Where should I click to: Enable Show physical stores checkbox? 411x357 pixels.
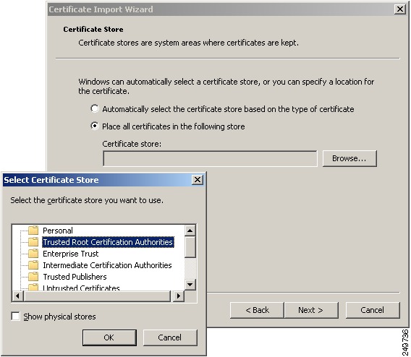coord(15,317)
